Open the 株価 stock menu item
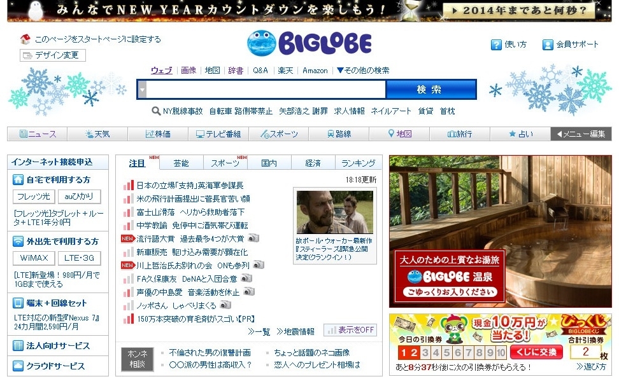Screen dimensions: 619x379 [158, 134]
